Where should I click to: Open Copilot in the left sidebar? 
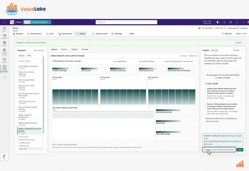tap(5, 43)
